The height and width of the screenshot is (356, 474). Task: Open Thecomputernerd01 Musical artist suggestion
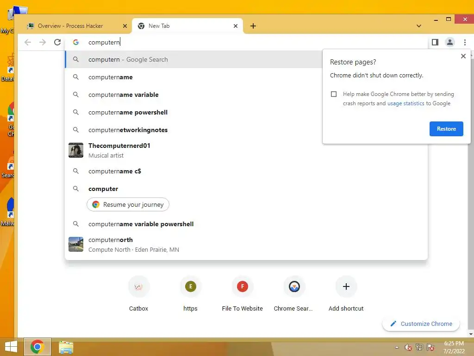click(x=246, y=151)
